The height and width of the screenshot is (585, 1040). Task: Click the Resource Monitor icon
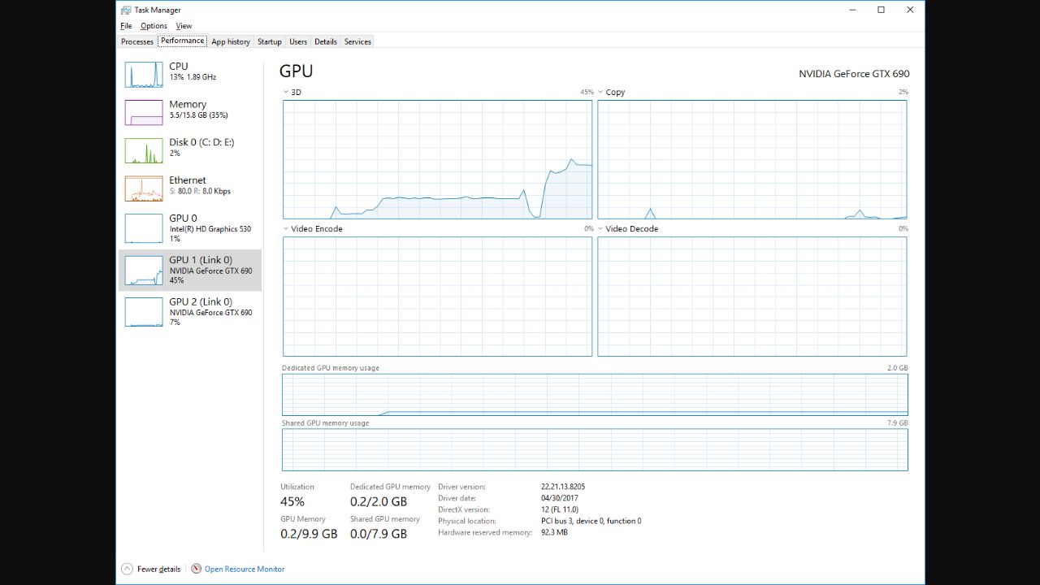pyautogui.click(x=196, y=569)
